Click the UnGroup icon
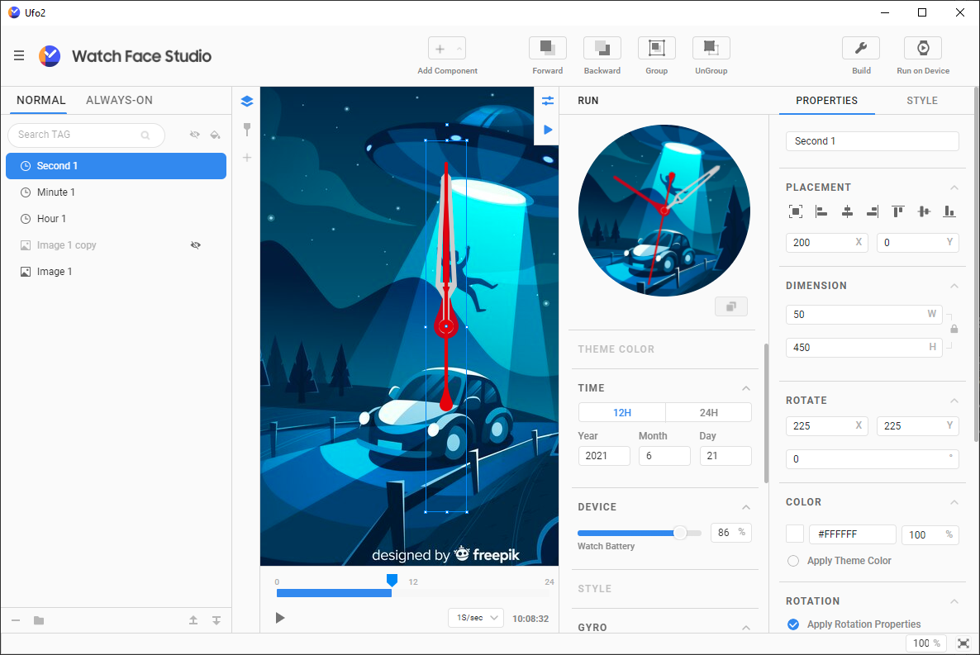Image resolution: width=980 pixels, height=655 pixels. pos(711,49)
